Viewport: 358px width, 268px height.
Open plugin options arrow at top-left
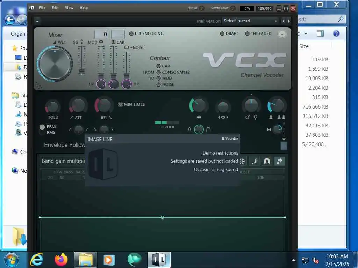pos(37,21)
